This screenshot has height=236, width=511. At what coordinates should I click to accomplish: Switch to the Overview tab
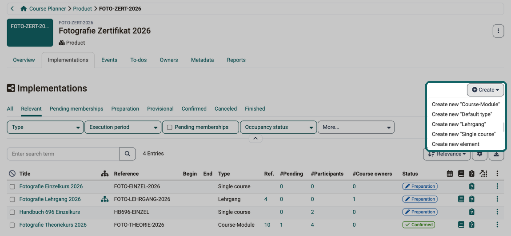[24, 60]
